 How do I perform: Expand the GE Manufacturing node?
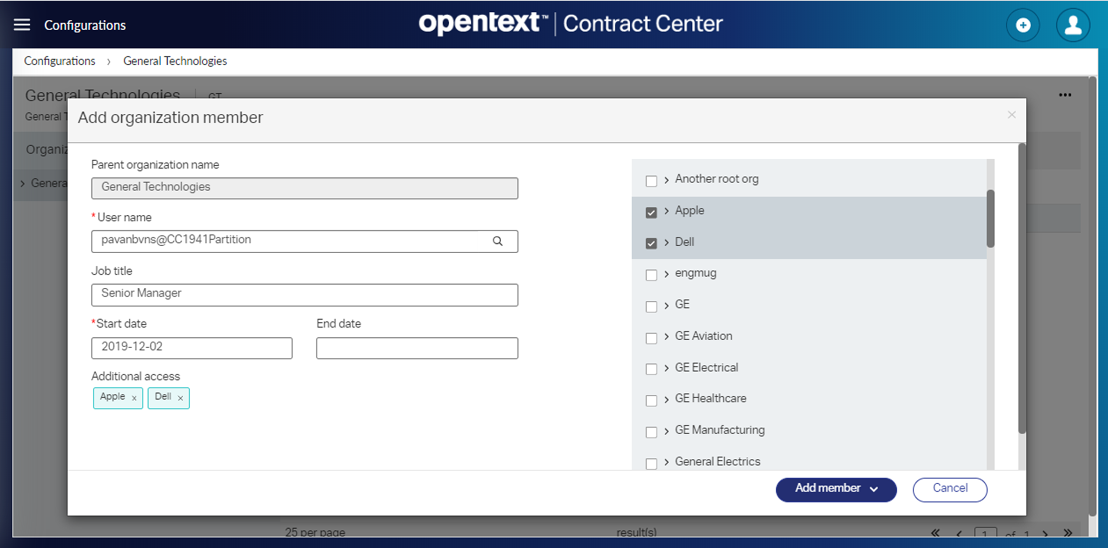(x=666, y=431)
